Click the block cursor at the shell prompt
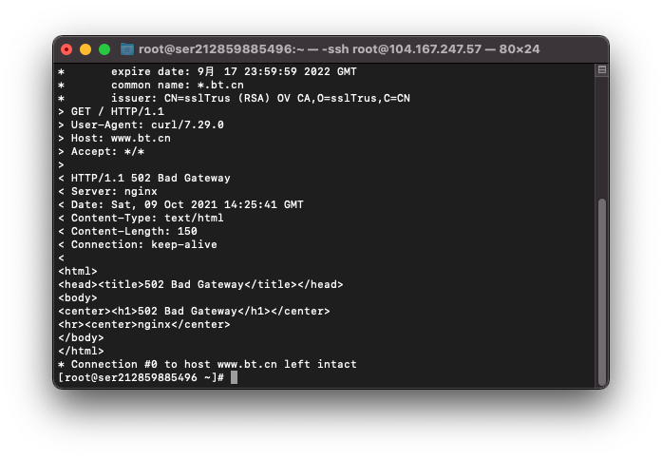Image resolution: width=662 pixels, height=459 pixels. coord(234,377)
